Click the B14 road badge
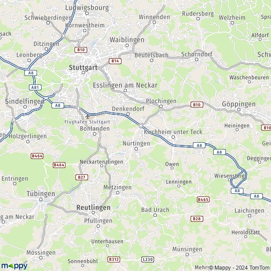This screenshot has height=271, width=271. 115,61
